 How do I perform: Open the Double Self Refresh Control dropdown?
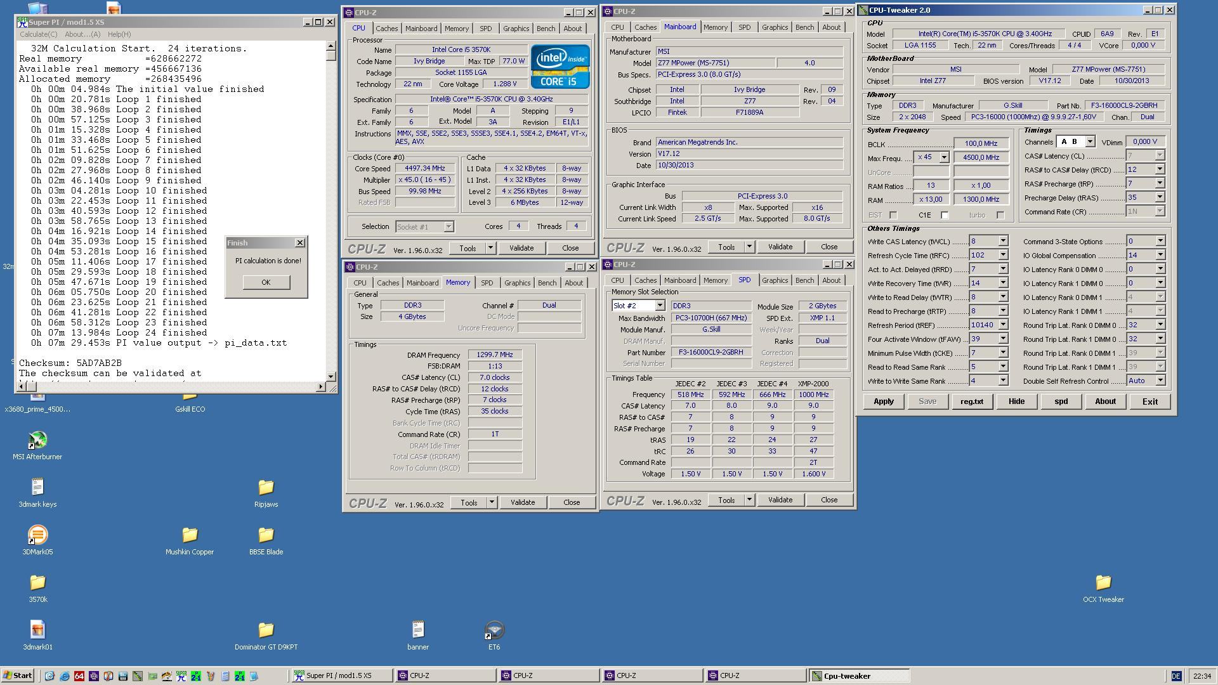[1160, 381]
